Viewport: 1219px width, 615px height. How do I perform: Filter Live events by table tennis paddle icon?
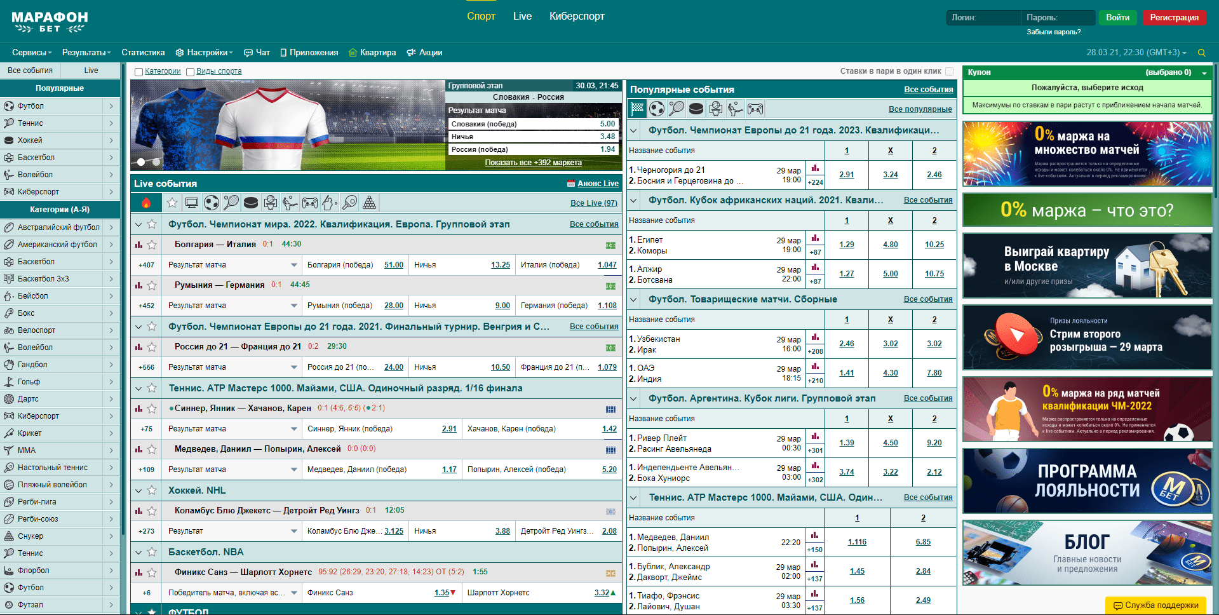(x=349, y=203)
